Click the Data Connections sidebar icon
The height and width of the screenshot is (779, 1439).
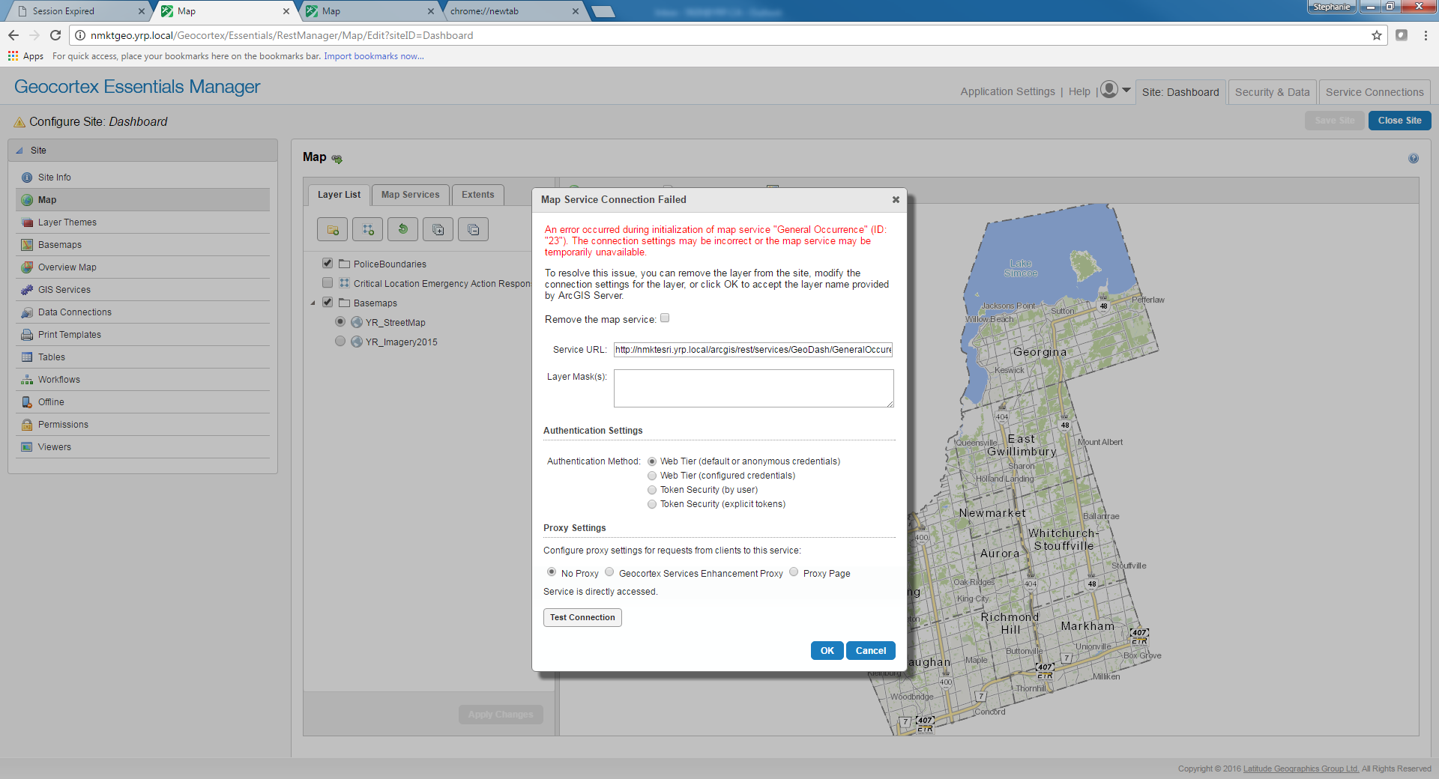[x=27, y=312]
